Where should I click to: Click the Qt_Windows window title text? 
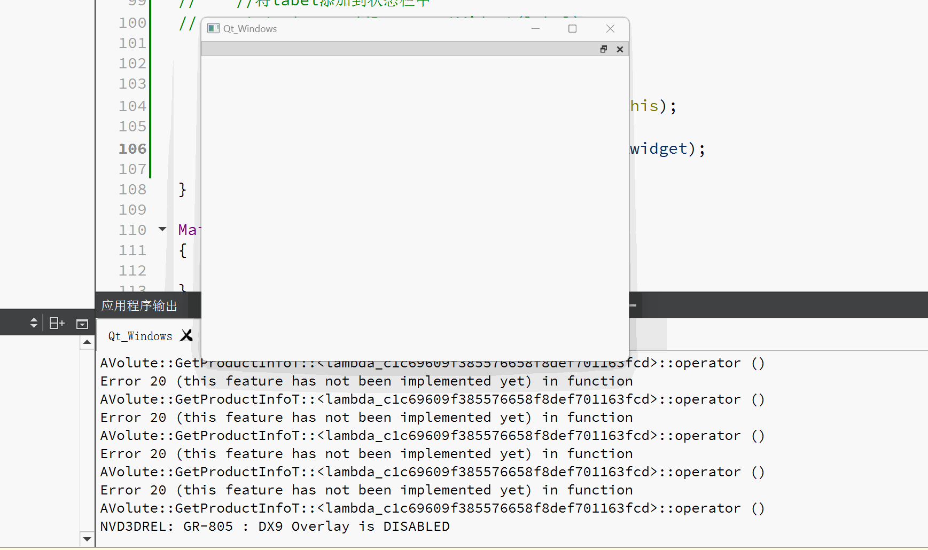pyautogui.click(x=250, y=29)
